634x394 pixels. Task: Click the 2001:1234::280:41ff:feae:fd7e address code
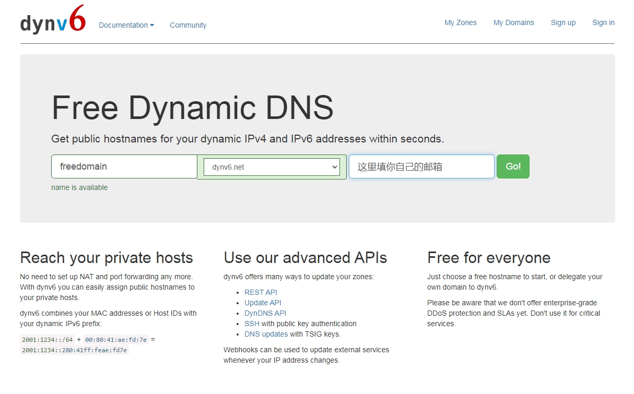[74, 350]
